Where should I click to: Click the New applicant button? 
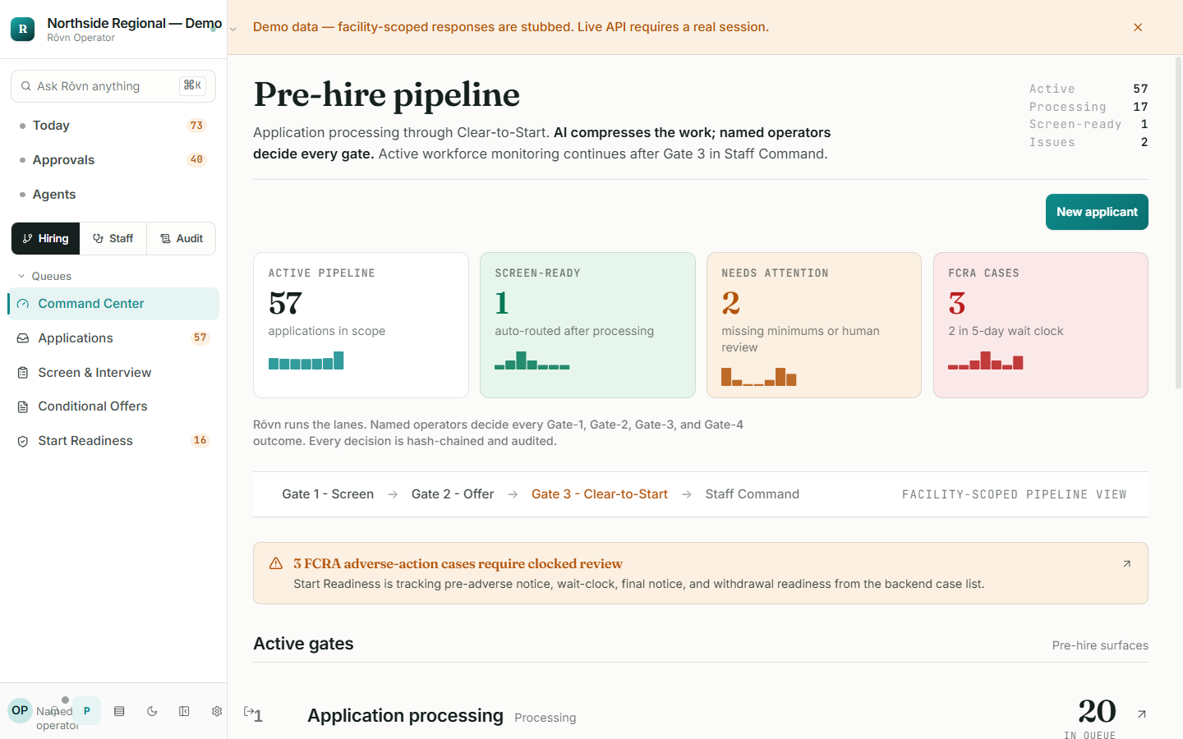(x=1097, y=212)
